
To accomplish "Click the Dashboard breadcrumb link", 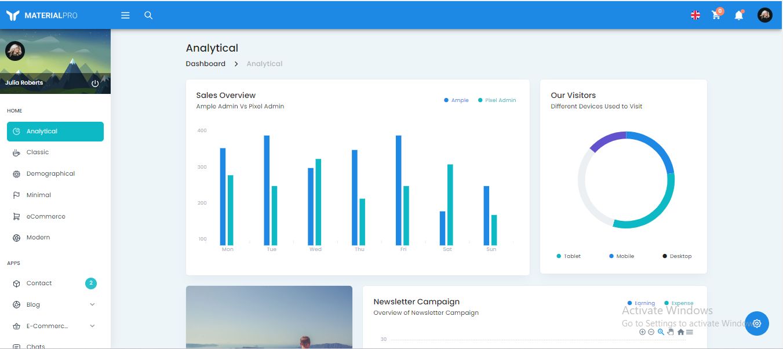I will pyautogui.click(x=205, y=64).
